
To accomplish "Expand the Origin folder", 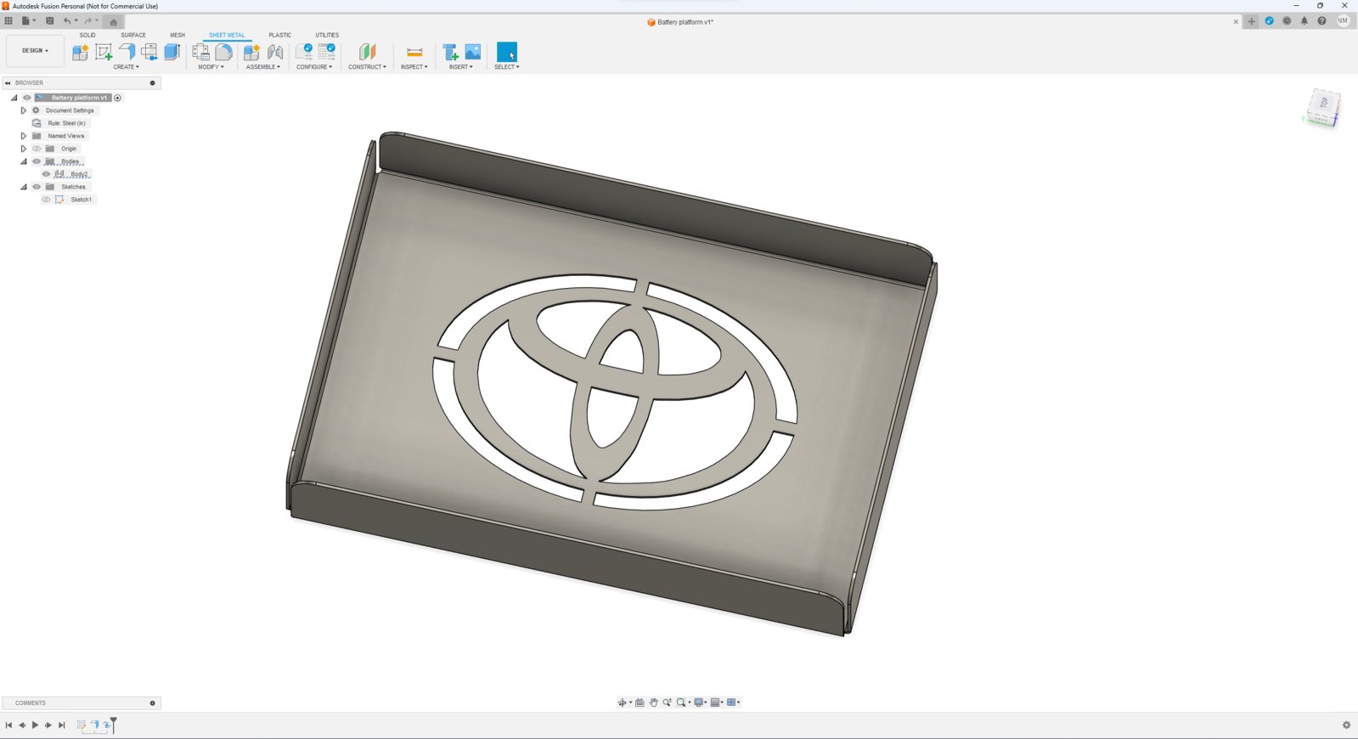I will 24,149.
